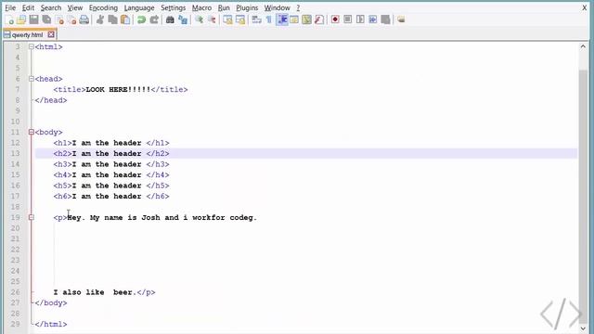
Task: Collapse the <body> fold marker
Action: (x=32, y=132)
